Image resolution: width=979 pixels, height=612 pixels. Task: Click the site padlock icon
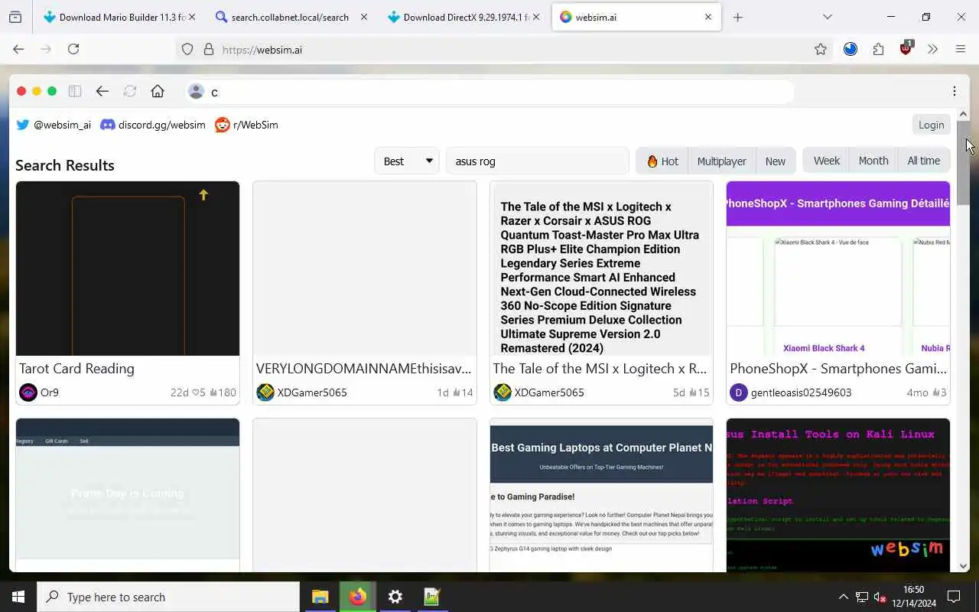click(208, 49)
